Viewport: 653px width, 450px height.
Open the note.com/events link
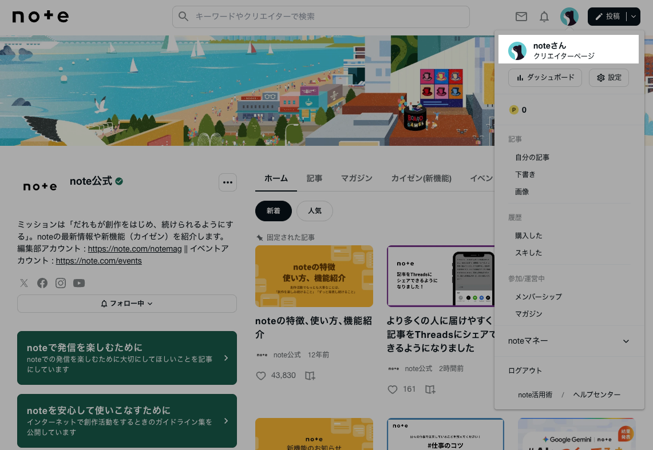tap(98, 261)
